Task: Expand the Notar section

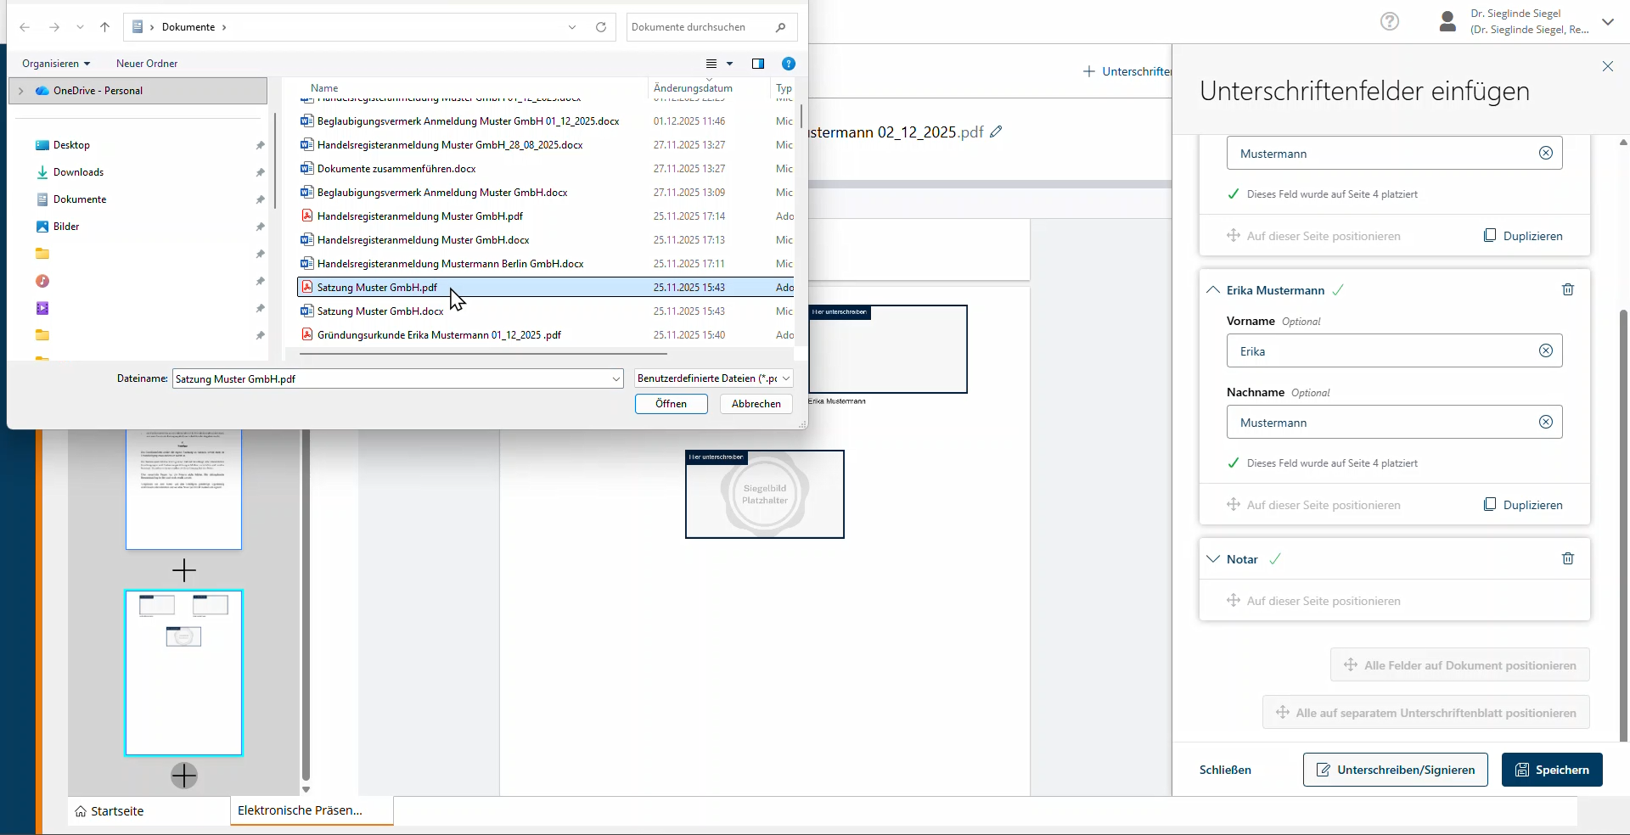Action: (x=1213, y=559)
